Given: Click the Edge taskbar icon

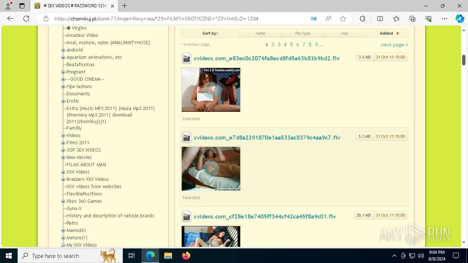Looking at the screenshot, I should point(150,256).
